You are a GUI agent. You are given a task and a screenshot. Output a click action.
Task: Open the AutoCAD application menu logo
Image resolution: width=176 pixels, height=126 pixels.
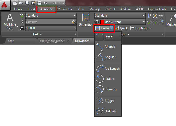[x=5, y=5]
